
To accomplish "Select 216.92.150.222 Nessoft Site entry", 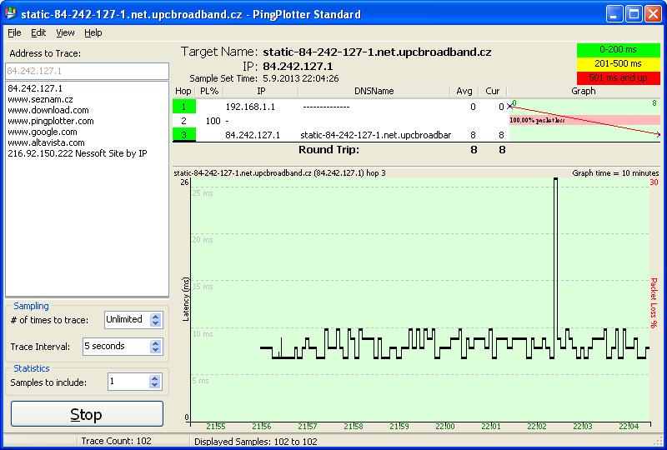I will point(77,153).
